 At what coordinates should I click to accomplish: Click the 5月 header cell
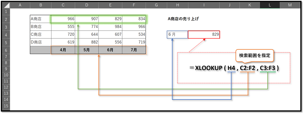87,50
